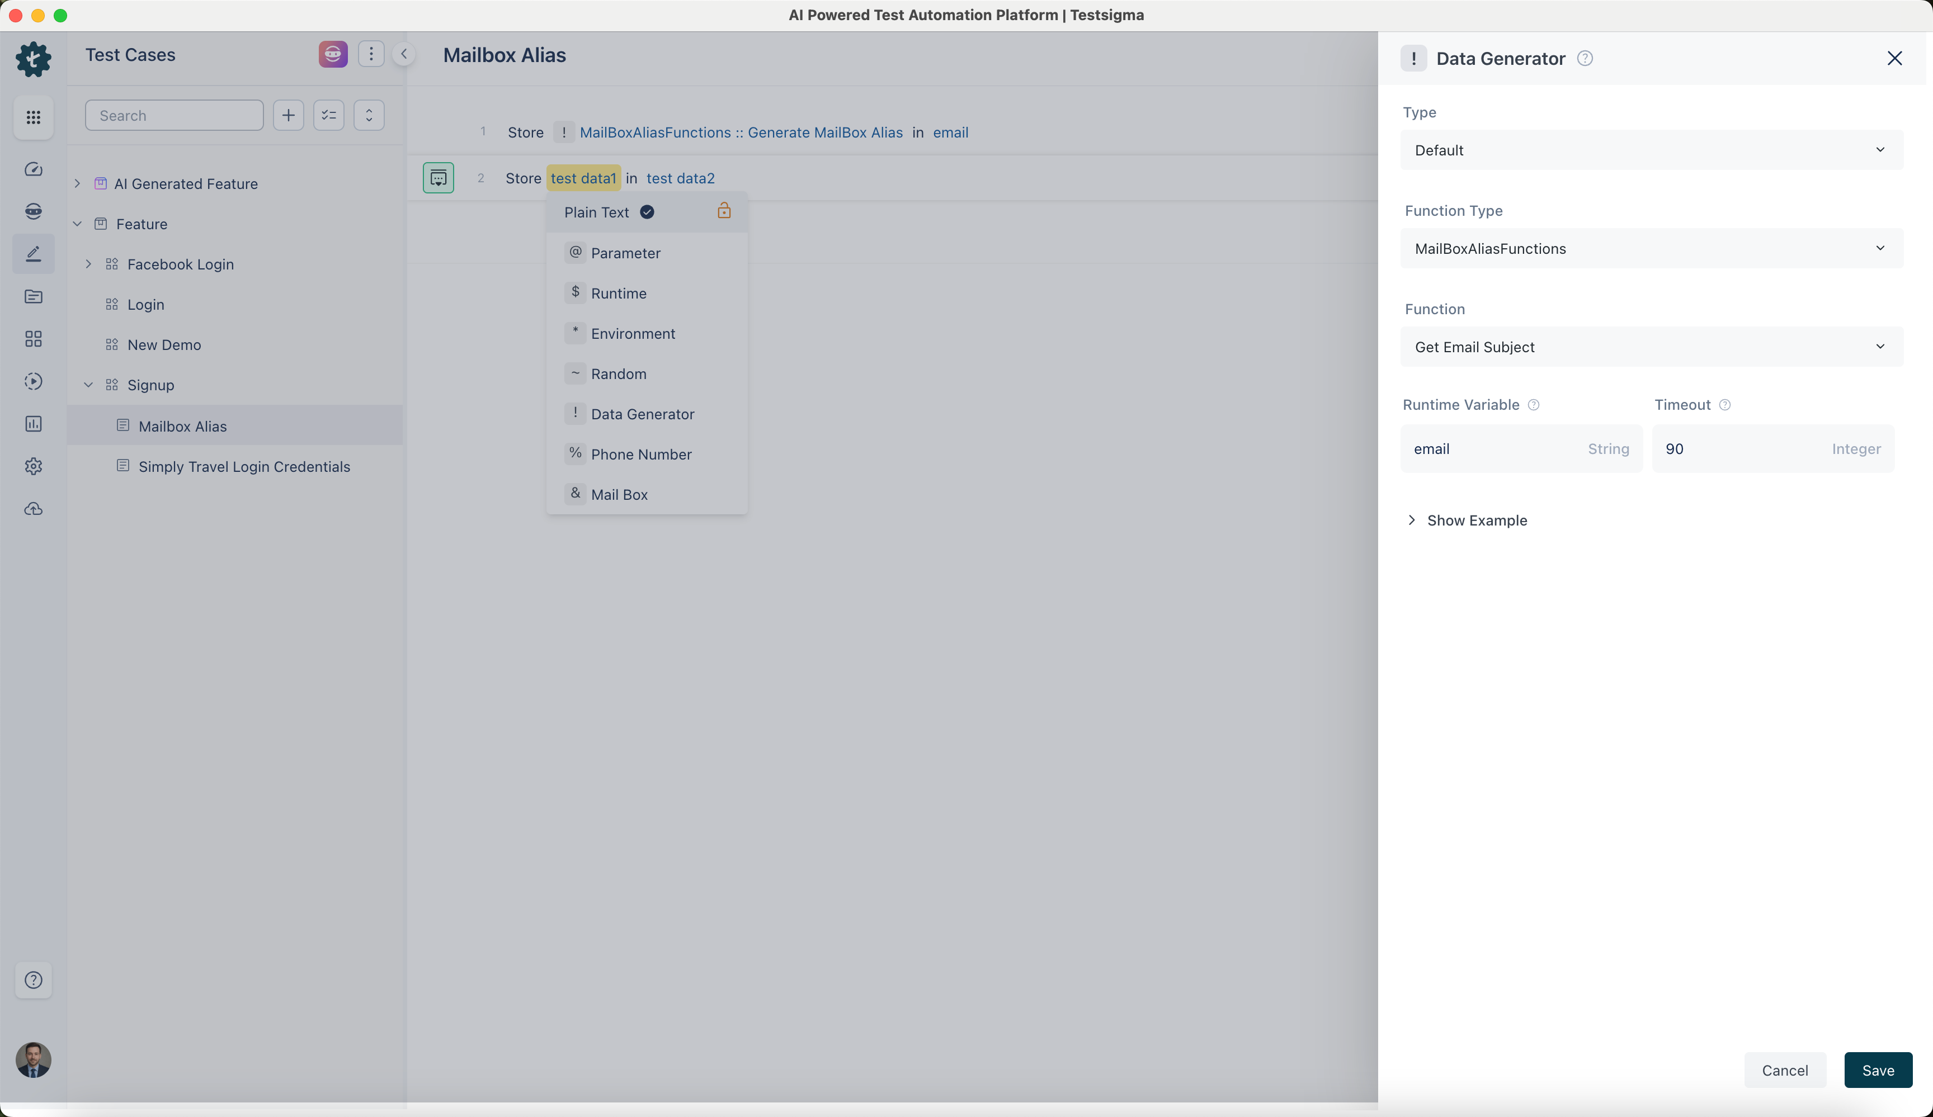Click the Runtime Variable email field

1521,448
